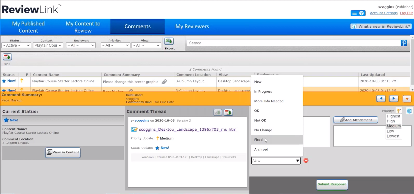This screenshot has height=194, width=414.
Task: Go to next comment with right arrow
Action: pyautogui.click(x=393, y=99)
